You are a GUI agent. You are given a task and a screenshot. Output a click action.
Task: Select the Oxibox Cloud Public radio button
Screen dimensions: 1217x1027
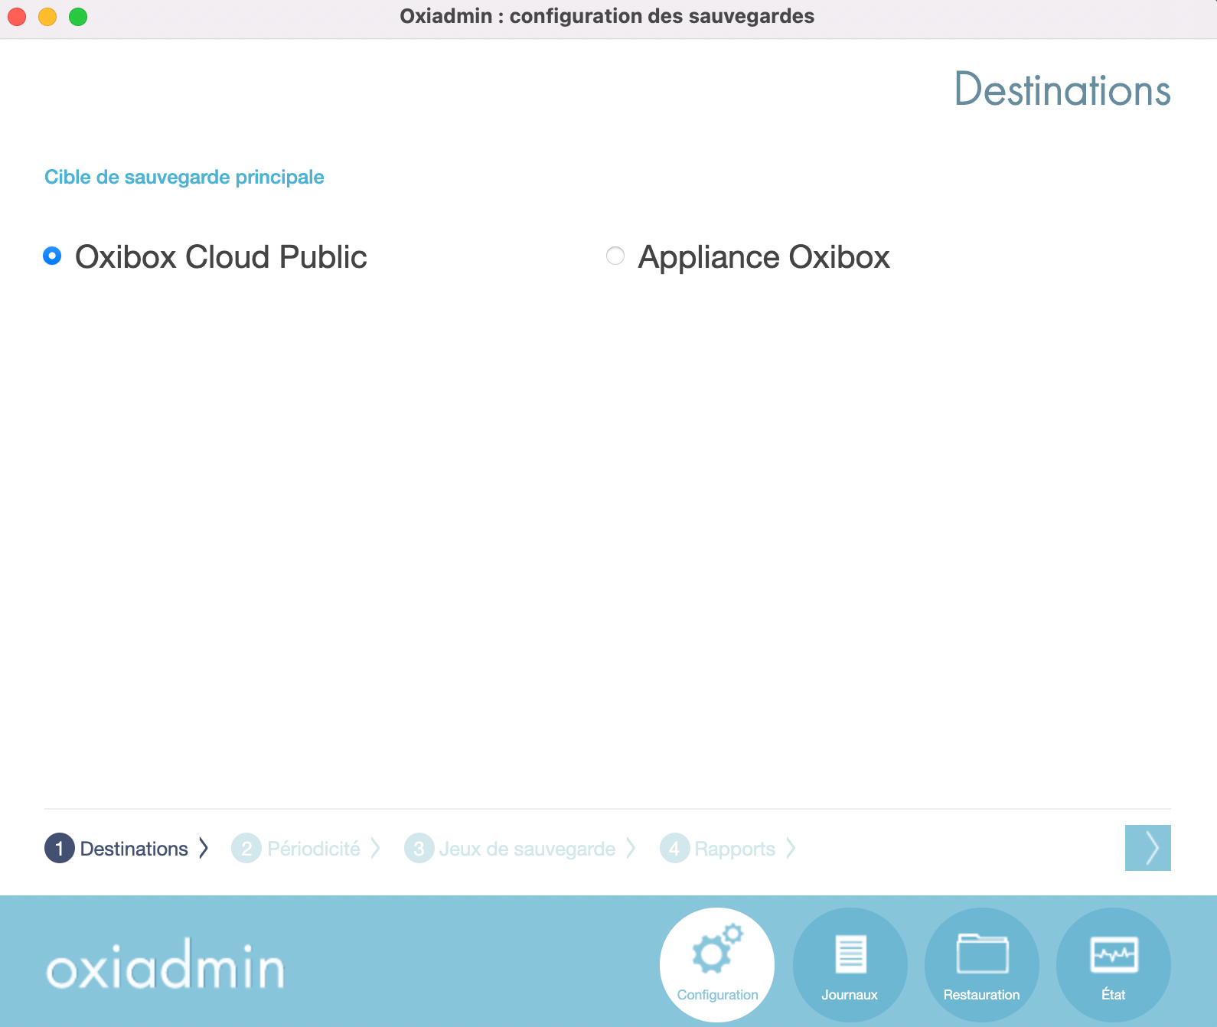pos(52,256)
